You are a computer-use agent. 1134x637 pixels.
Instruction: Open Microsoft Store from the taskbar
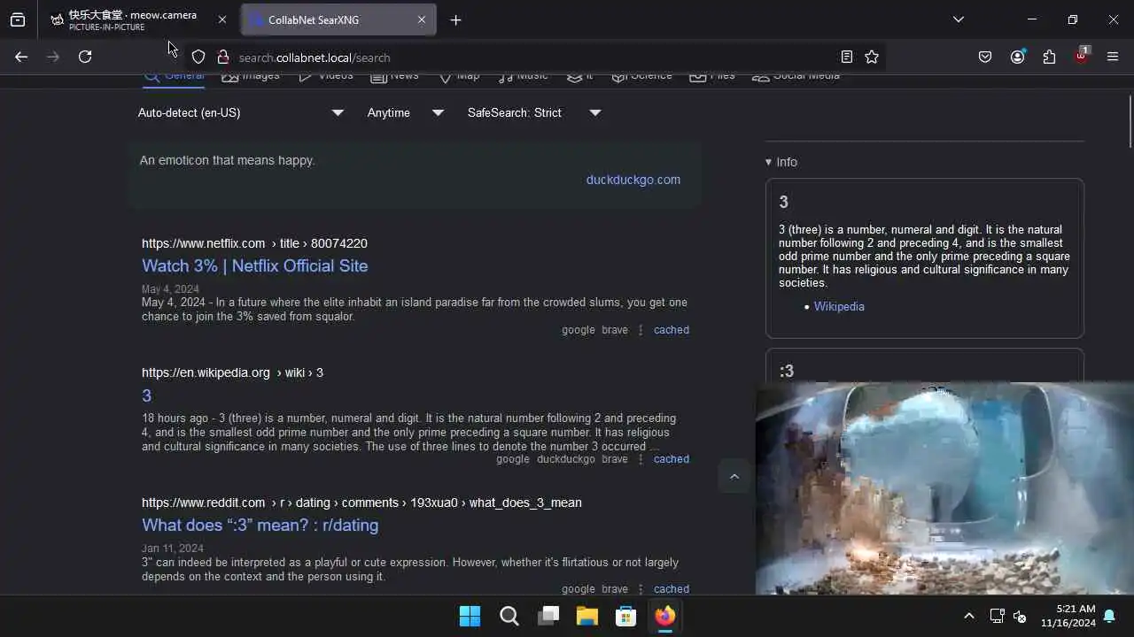[x=626, y=616]
